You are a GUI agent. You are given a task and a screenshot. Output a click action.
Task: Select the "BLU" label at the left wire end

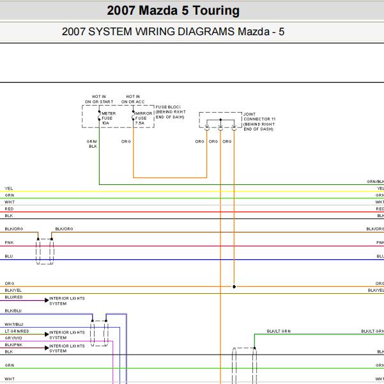click(8, 256)
